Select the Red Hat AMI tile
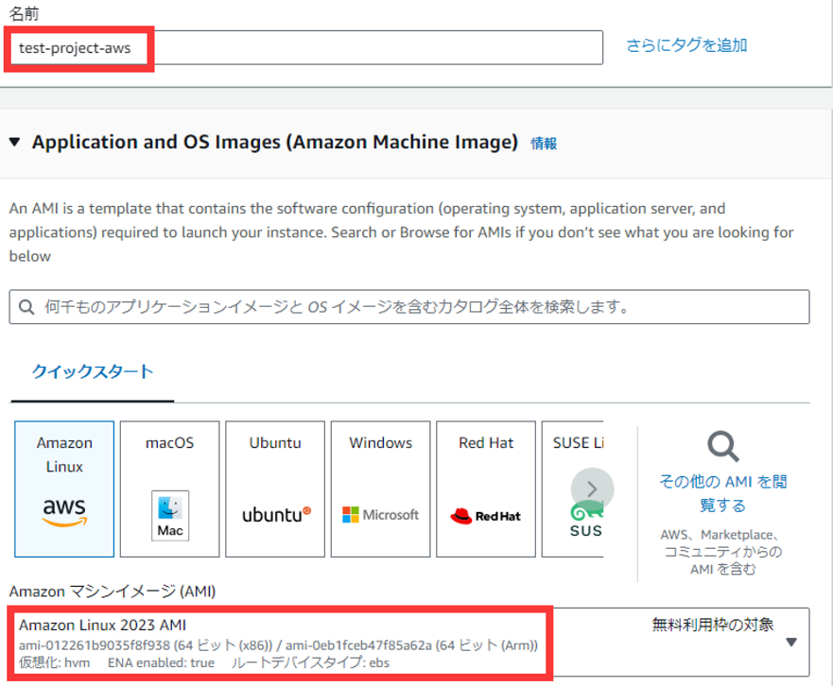This screenshot has width=833, height=686. (486, 489)
